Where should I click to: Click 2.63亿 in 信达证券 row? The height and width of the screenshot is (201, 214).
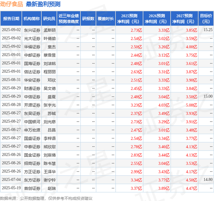[x=136, y=72]
